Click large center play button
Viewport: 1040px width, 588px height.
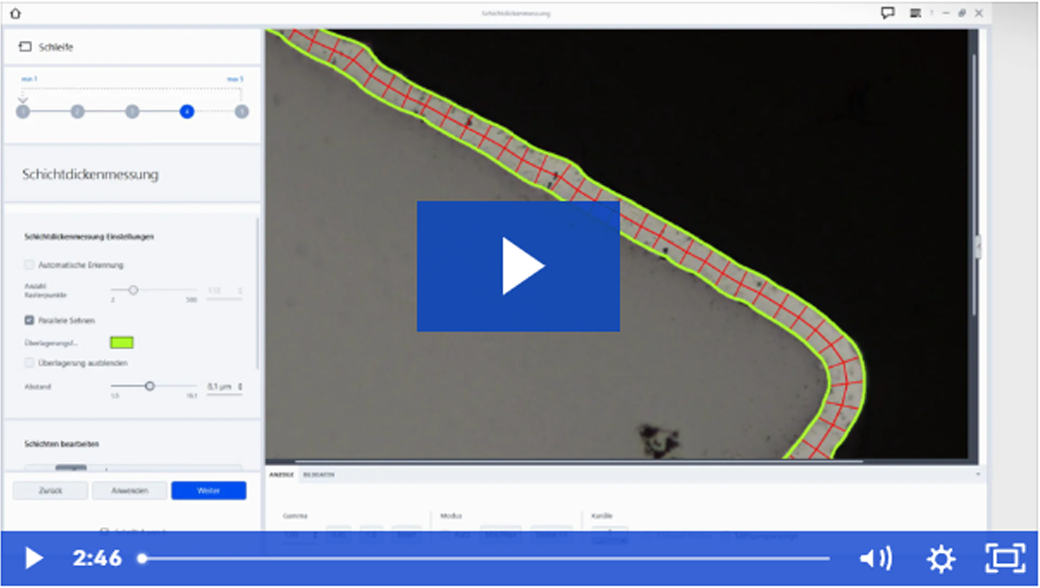pyautogui.click(x=518, y=266)
